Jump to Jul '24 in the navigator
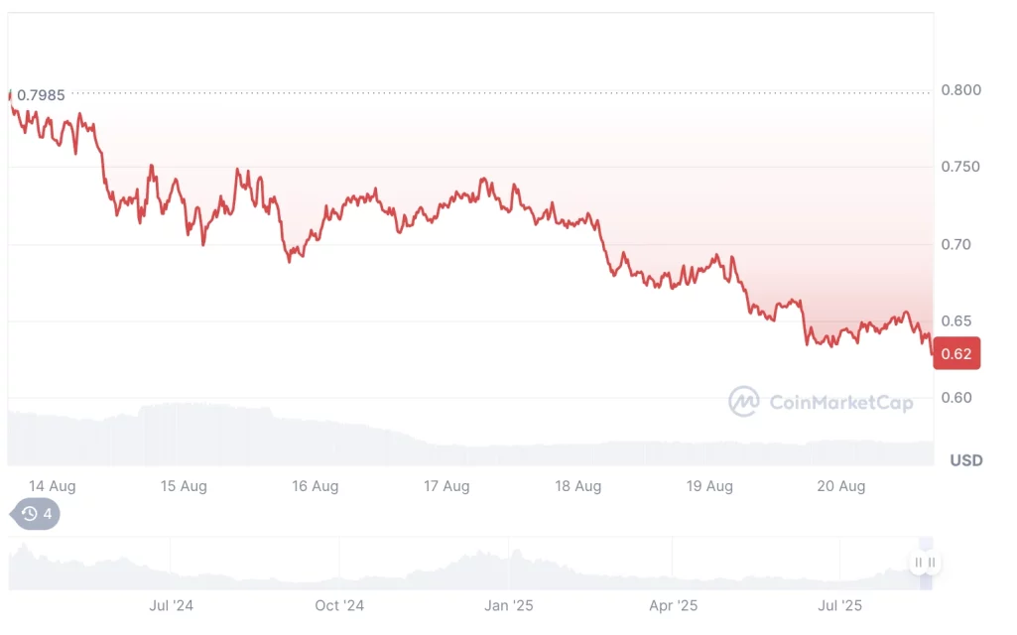 click(x=171, y=604)
